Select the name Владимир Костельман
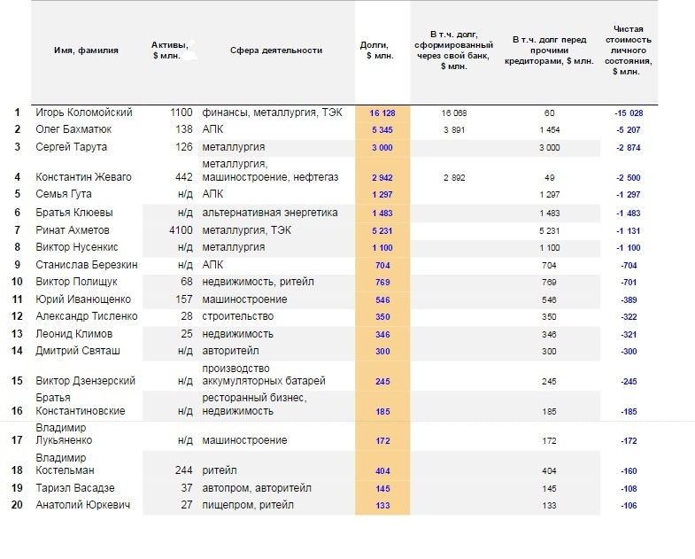Image resolution: width=695 pixels, height=559 pixels. pyautogui.click(x=65, y=463)
